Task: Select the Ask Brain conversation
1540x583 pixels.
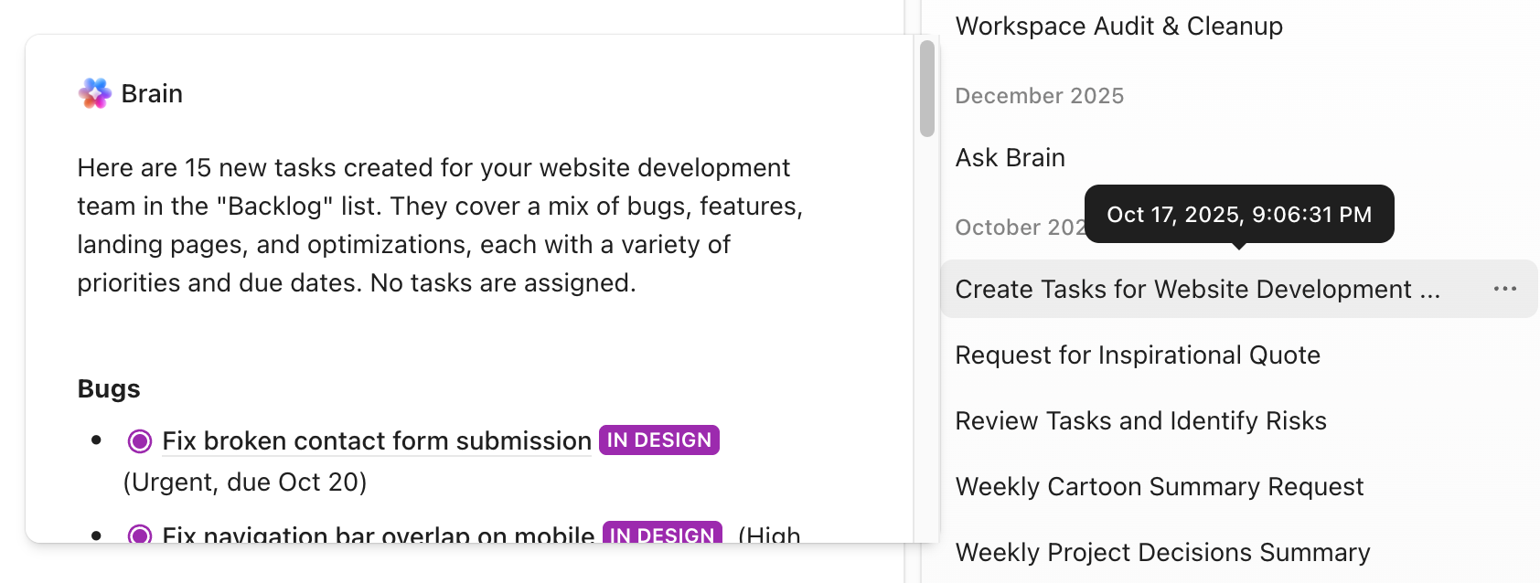Action: [x=1010, y=158]
